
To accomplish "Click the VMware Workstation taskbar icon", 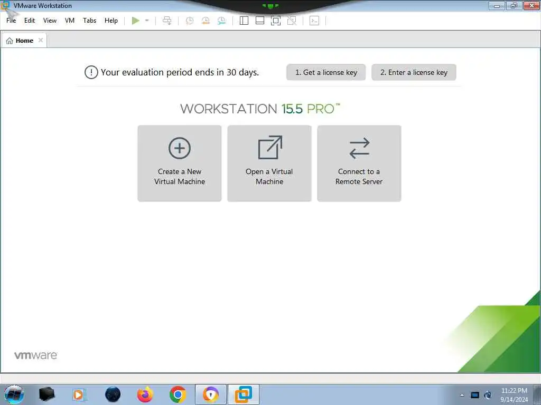I will point(244,394).
